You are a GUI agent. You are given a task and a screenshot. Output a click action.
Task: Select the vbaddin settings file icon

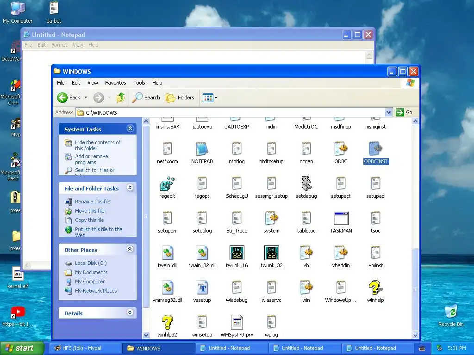click(x=341, y=253)
